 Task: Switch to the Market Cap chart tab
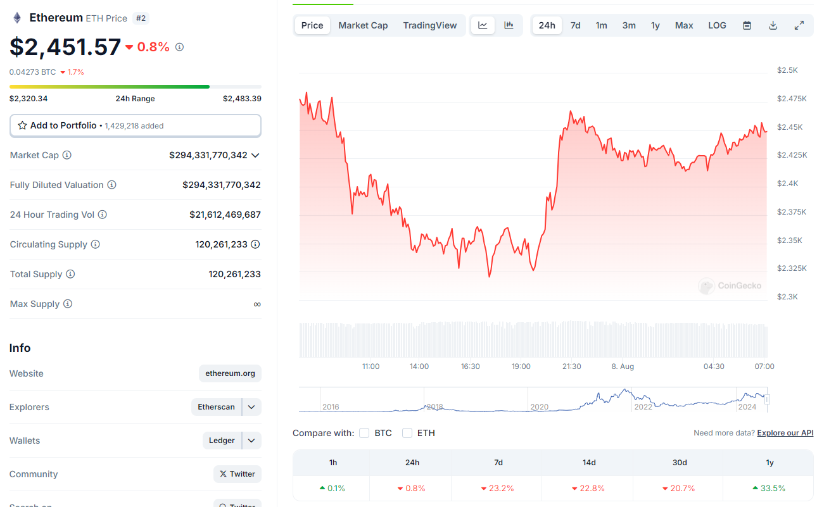363,25
